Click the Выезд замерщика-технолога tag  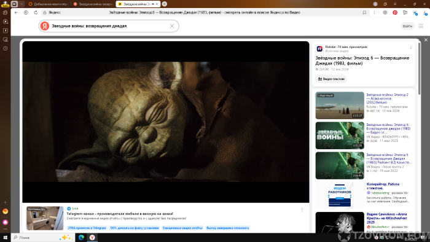tap(228, 228)
